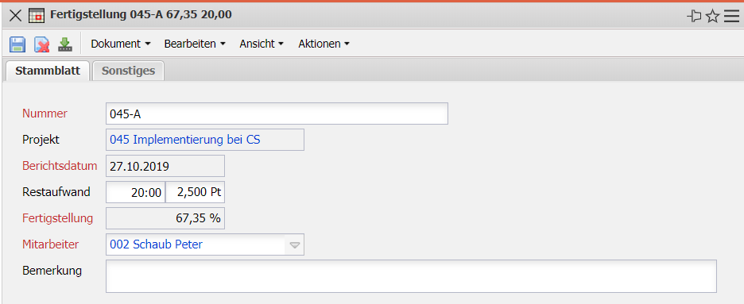The width and height of the screenshot is (744, 304).
Task: Open the hamburger menu icon
Action: [731, 17]
